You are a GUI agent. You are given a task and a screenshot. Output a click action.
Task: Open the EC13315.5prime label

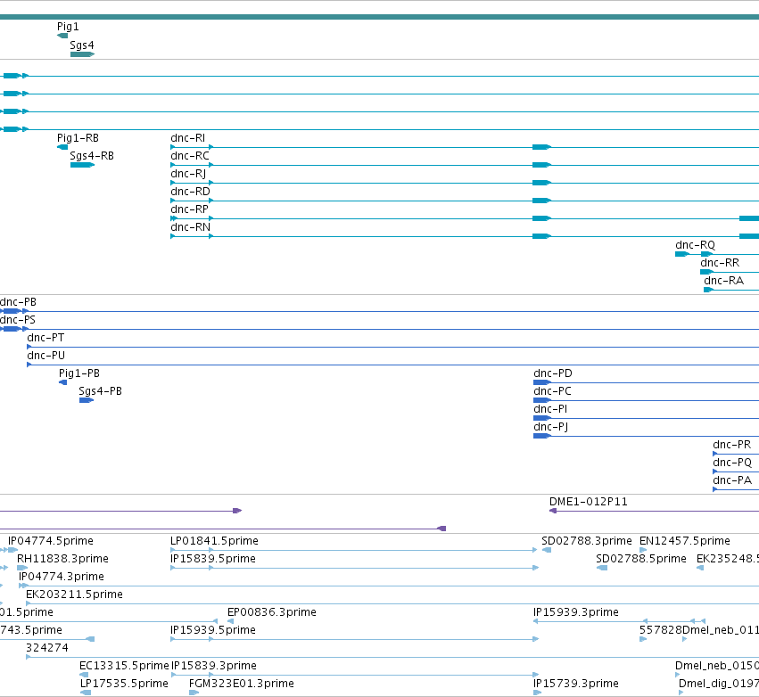pos(124,666)
